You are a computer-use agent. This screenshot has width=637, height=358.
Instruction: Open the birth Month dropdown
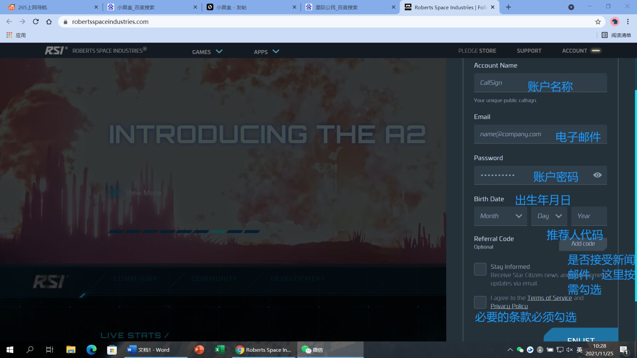(501, 216)
